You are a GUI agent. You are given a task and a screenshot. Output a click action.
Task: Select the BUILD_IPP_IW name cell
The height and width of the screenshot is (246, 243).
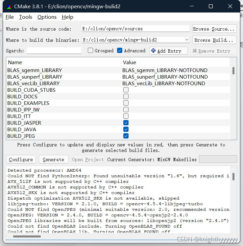tap(64, 110)
